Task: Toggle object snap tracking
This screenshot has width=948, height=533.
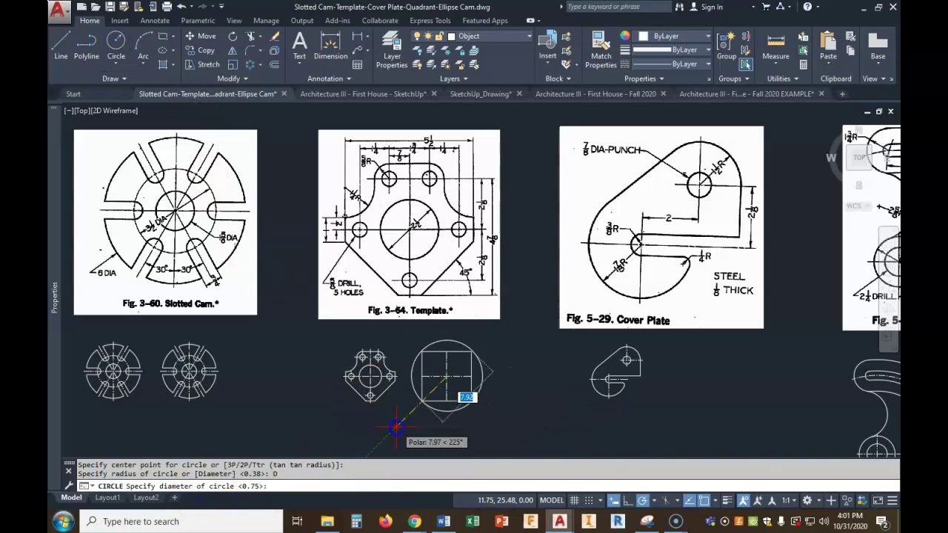Action: [690, 500]
